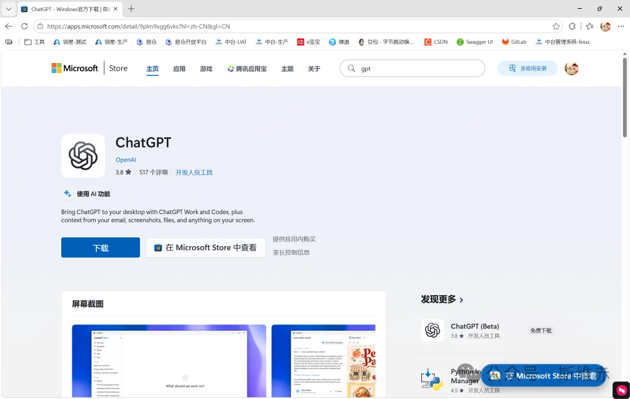Click the 提供应用内购买 text
This screenshot has width=630, height=399.
point(294,239)
